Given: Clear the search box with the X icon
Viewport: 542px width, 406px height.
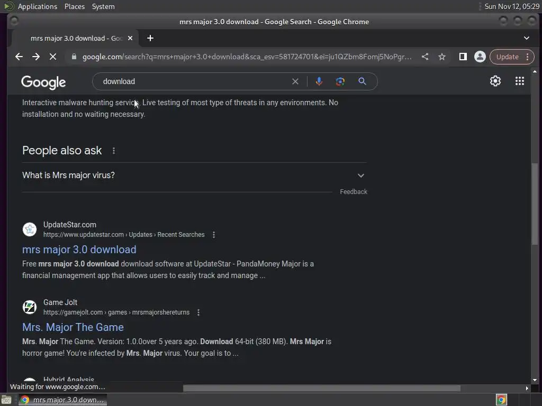Looking at the screenshot, I should point(295,81).
